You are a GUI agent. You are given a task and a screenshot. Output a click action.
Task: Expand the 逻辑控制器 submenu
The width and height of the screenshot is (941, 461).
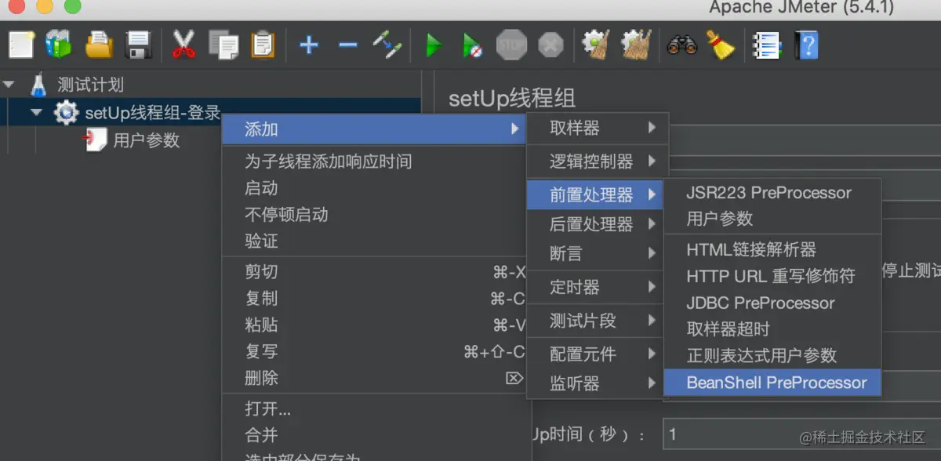(x=598, y=162)
